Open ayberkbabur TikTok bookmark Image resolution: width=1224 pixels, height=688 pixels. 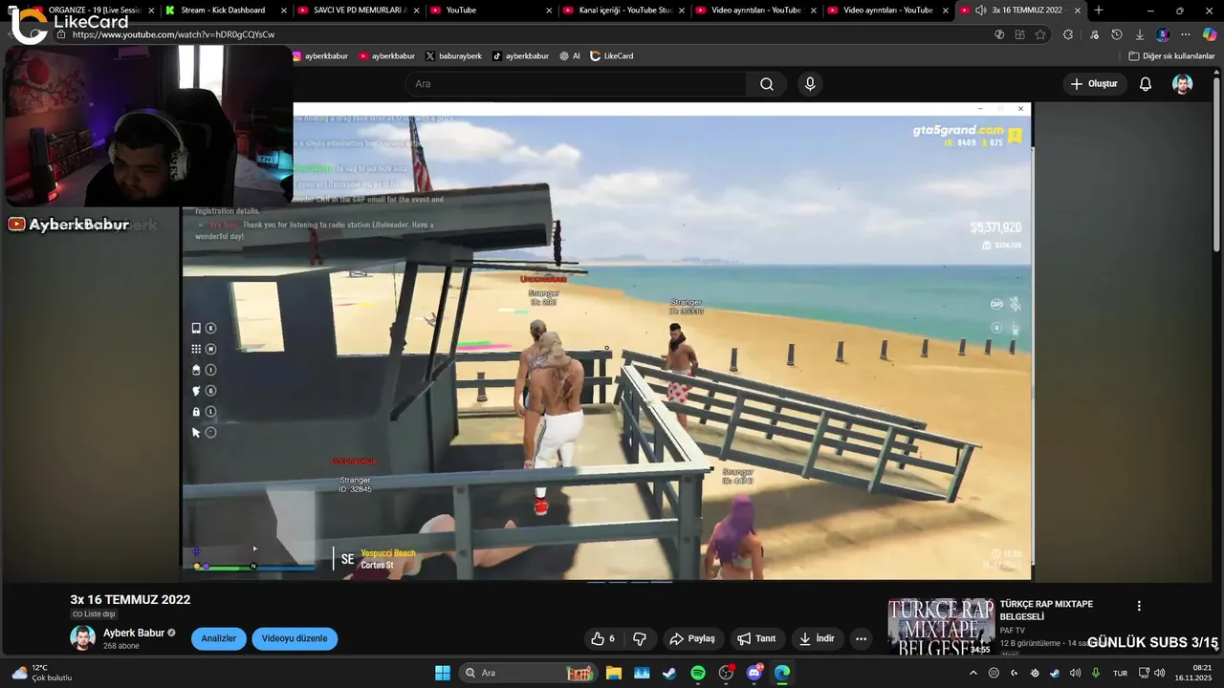pyautogui.click(x=521, y=56)
